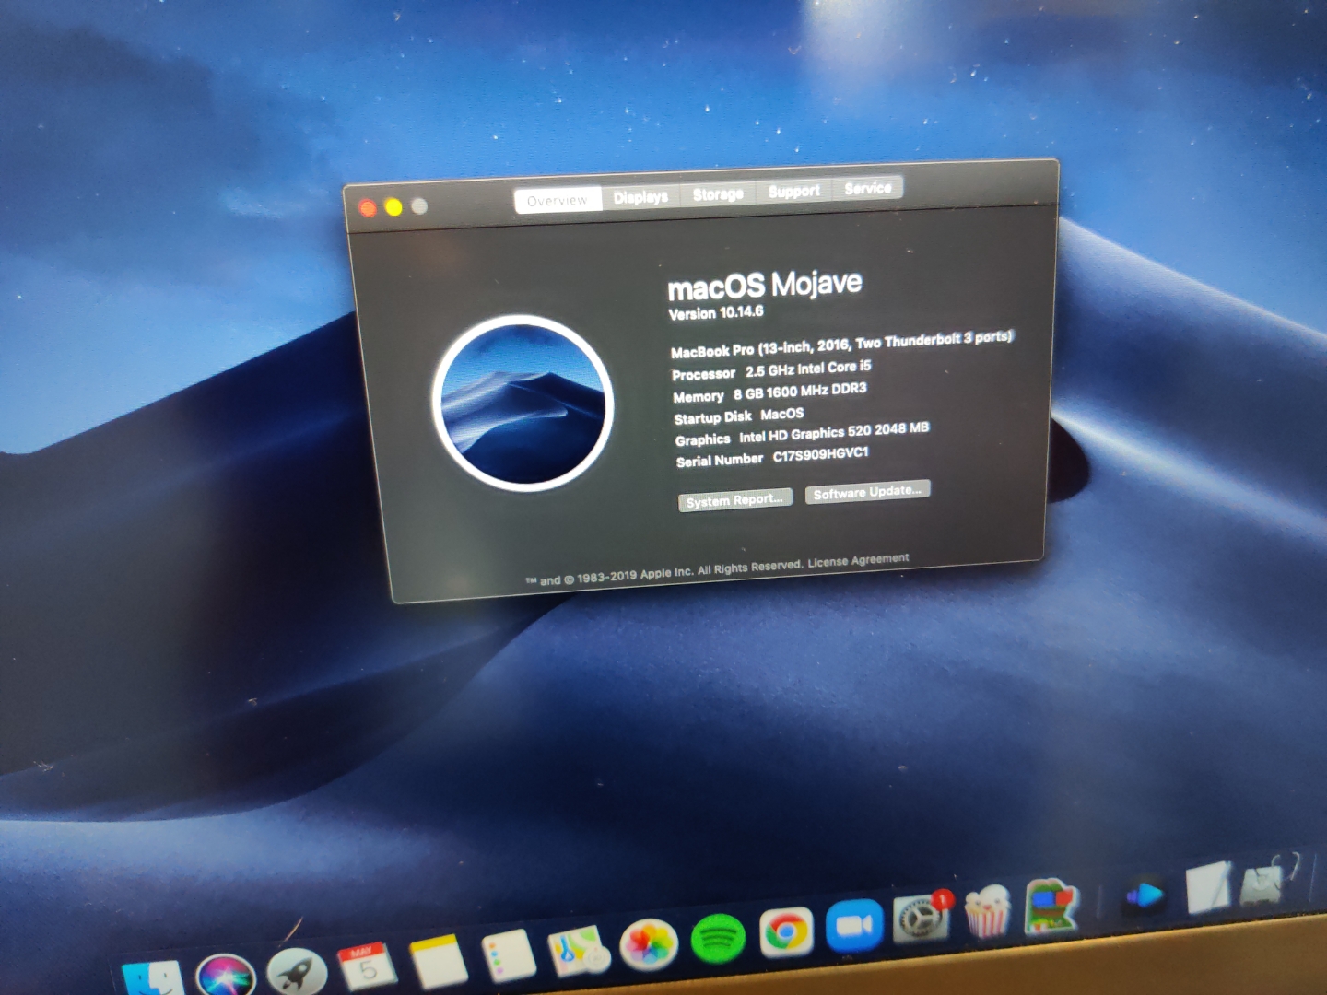
Task: Click the Startup Disk "MacOS" line
Action: [x=739, y=416]
